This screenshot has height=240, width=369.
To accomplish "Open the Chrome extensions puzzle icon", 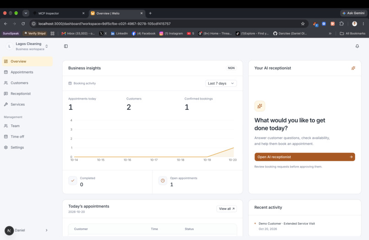I will click(x=342, y=24).
